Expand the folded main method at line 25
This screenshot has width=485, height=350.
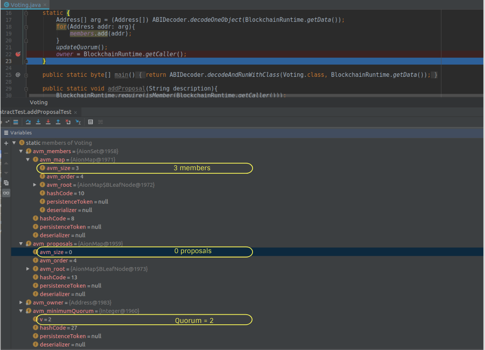[26, 75]
